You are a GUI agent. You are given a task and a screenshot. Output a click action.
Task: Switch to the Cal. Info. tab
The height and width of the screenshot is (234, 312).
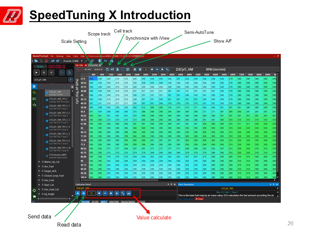tap(79, 65)
